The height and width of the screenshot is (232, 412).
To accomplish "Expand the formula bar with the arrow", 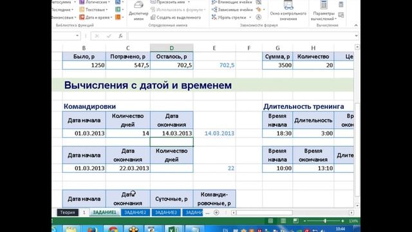I will (356, 36).
